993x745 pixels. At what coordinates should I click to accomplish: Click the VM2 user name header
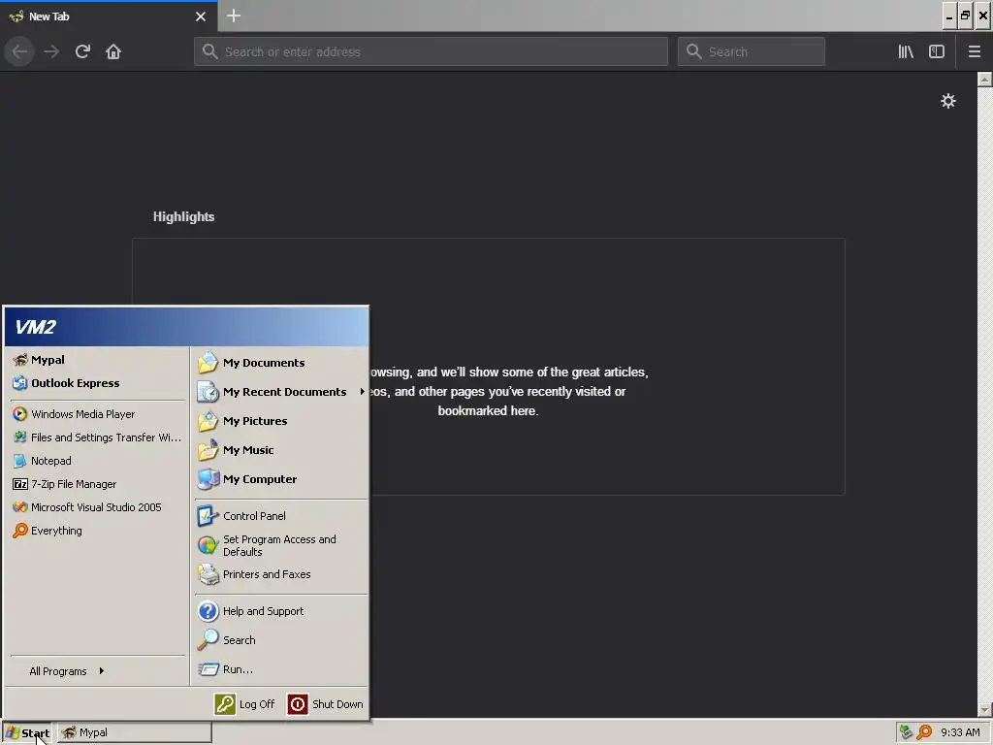pyautogui.click(x=36, y=327)
